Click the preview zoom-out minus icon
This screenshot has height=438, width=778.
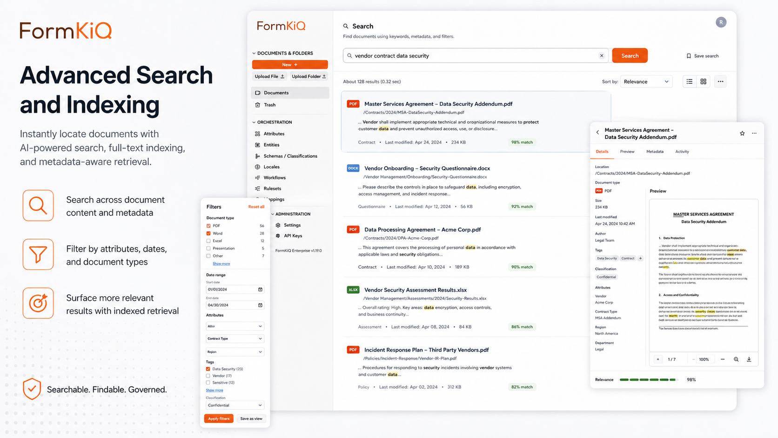click(x=723, y=359)
